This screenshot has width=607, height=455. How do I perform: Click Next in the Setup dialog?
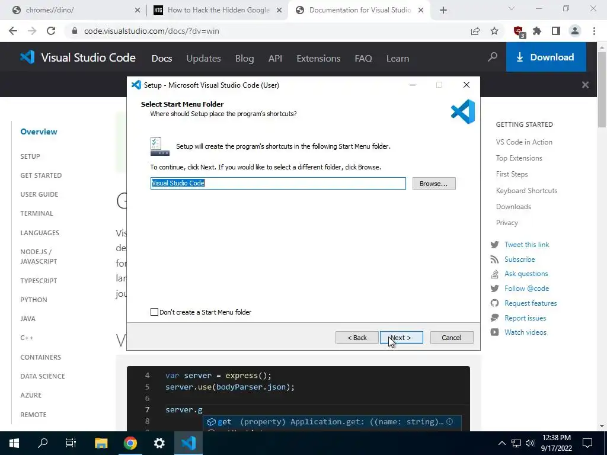[x=401, y=337]
